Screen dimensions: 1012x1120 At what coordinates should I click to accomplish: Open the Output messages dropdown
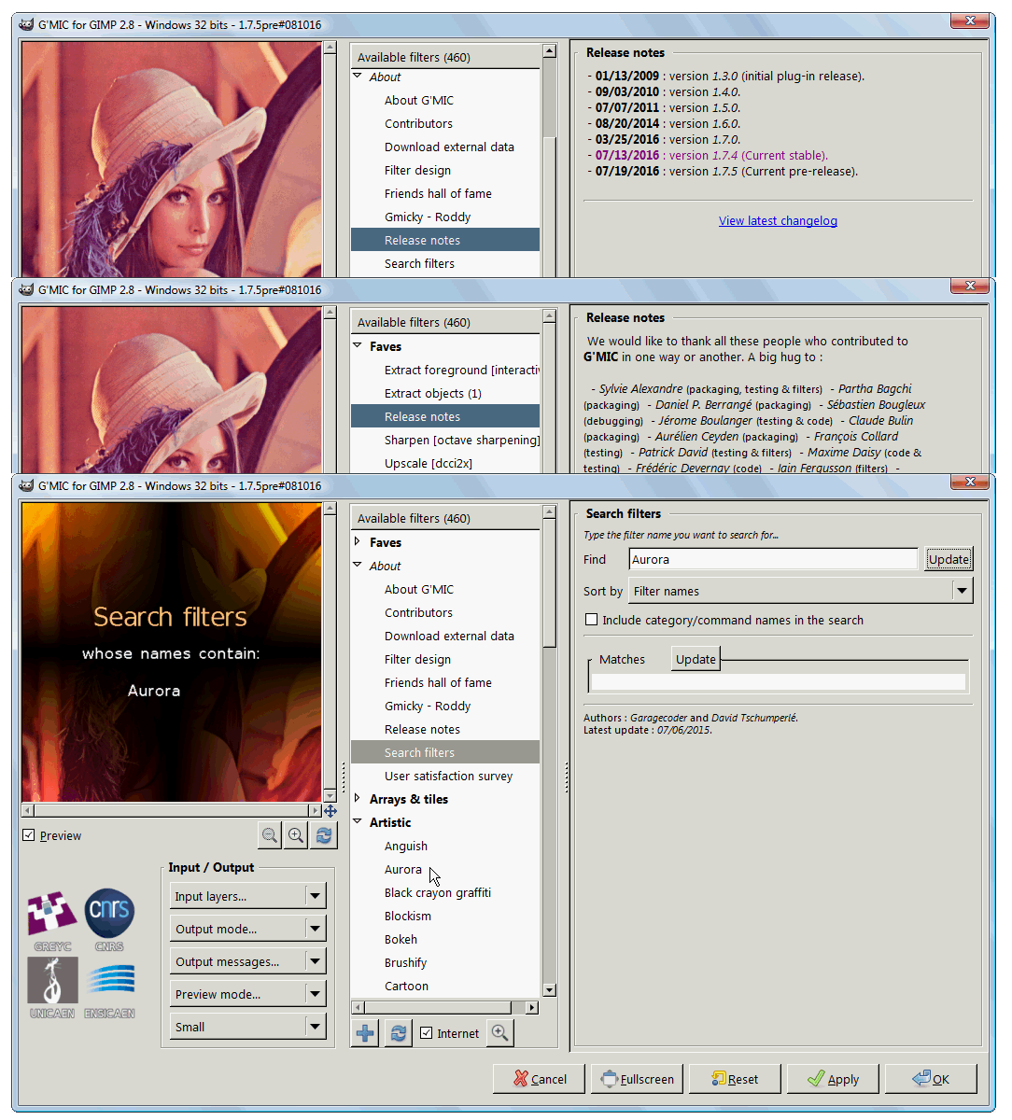pyautogui.click(x=249, y=961)
